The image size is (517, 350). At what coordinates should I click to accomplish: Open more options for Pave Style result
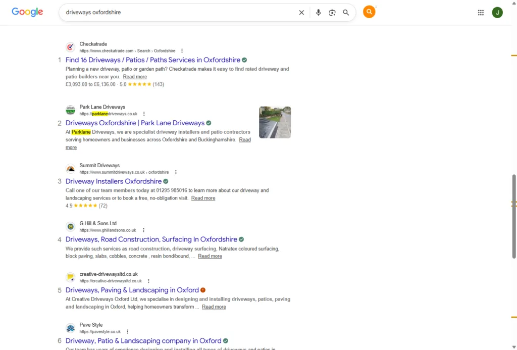pos(127,332)
